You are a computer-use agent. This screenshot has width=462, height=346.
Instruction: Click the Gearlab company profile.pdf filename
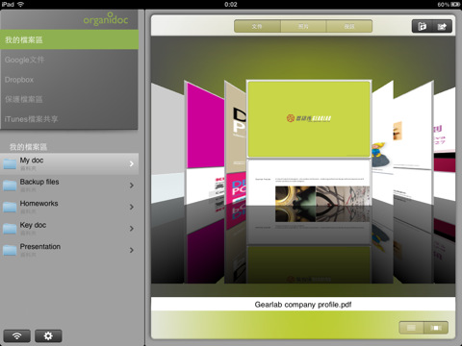[303, 305]
